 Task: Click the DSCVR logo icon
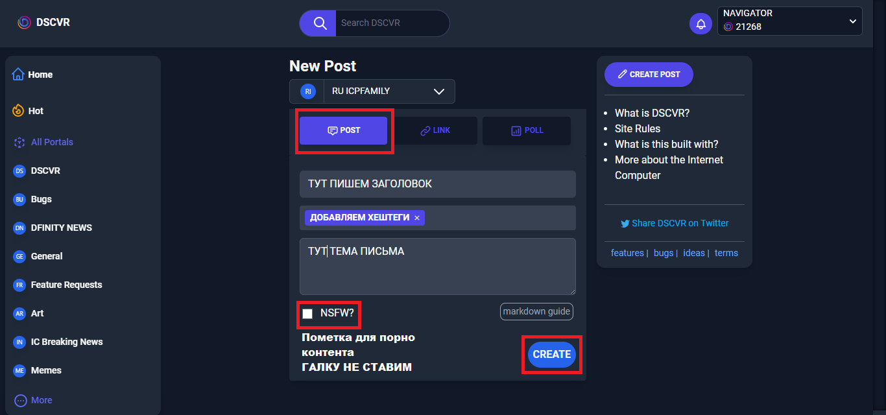click(24, 23)
